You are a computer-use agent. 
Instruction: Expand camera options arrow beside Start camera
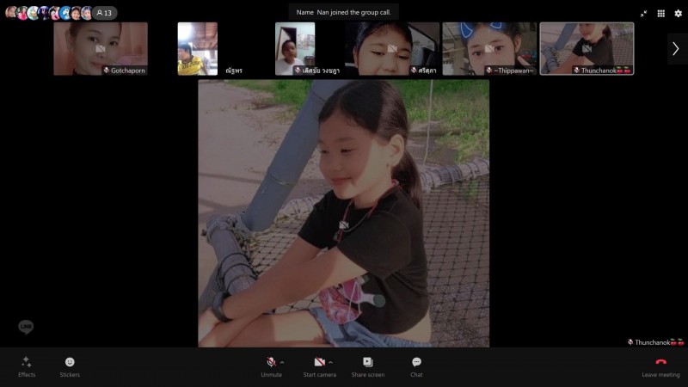331,362
